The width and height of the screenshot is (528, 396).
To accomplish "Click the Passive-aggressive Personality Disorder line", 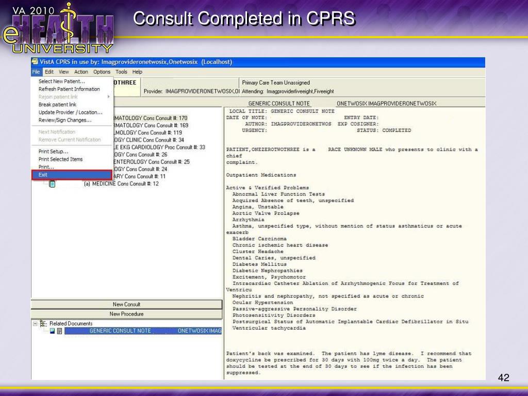I will point(294,309).
